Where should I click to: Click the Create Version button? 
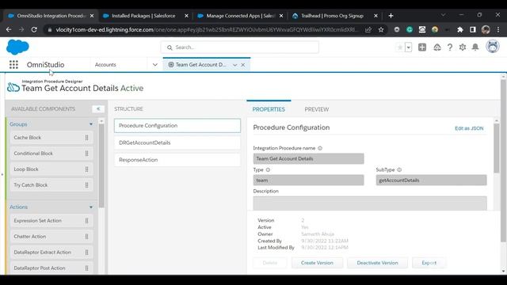[x=317, y=263]
